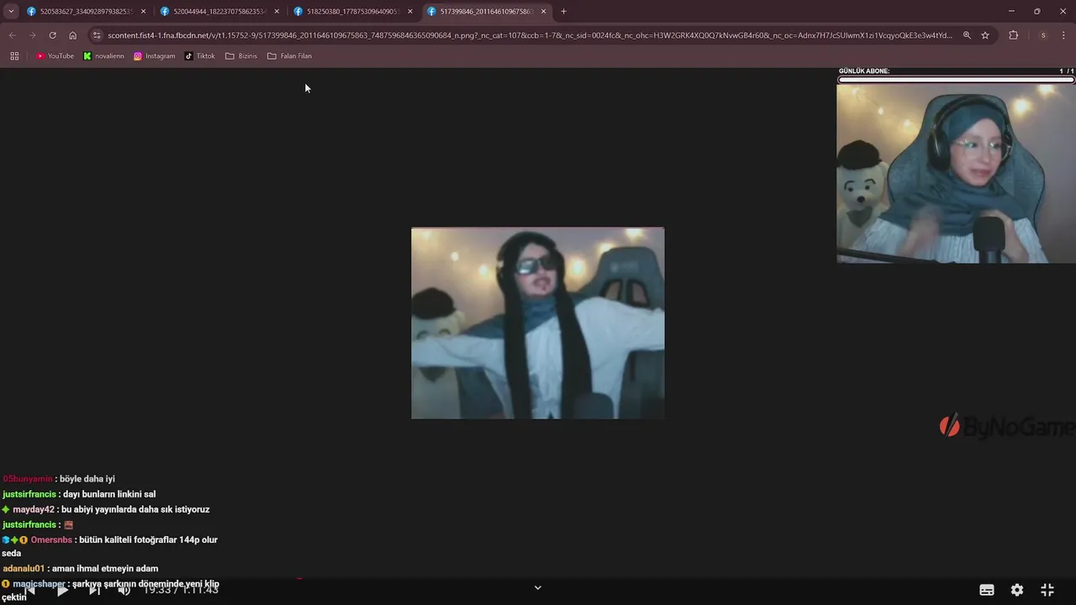Screen dimensions: 1076x605
Task: Toggle subtitles closed captions
Action: tap(987, 590)
